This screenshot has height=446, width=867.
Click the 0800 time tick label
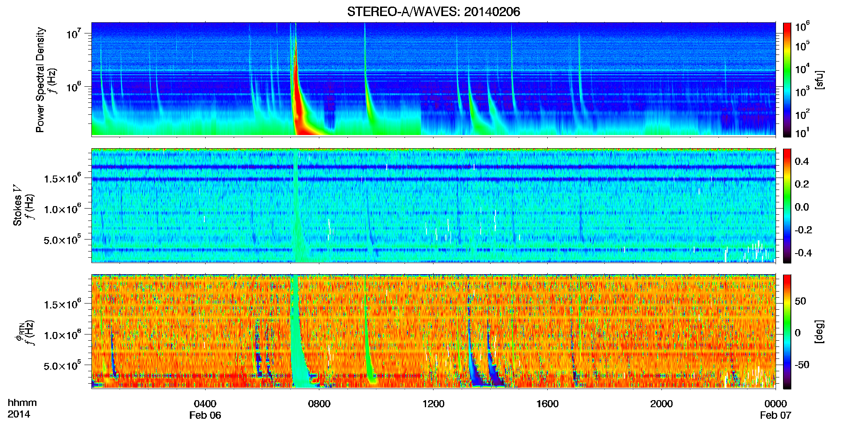coord(319,404)
